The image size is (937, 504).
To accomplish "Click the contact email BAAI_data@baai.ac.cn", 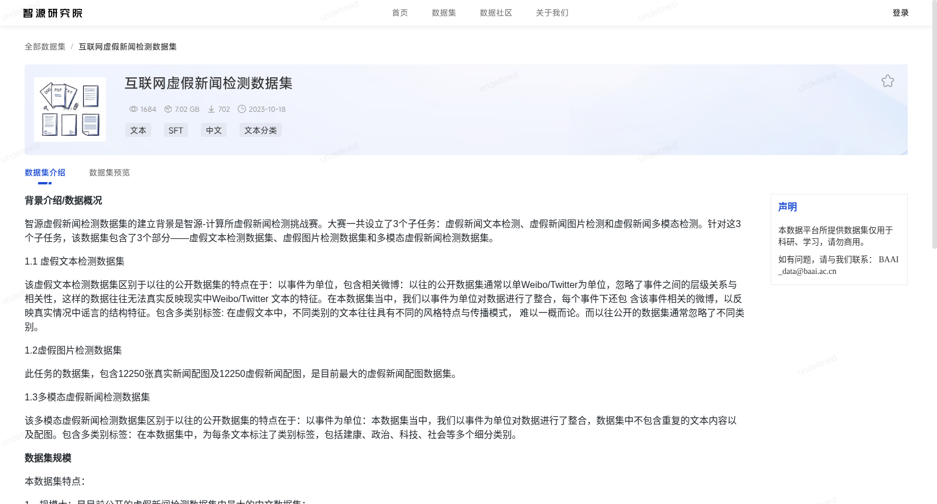I will [x=839, y=265].
